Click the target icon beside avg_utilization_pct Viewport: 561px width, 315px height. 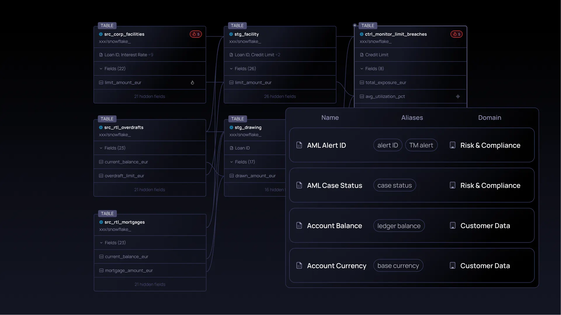pos(458,96)
